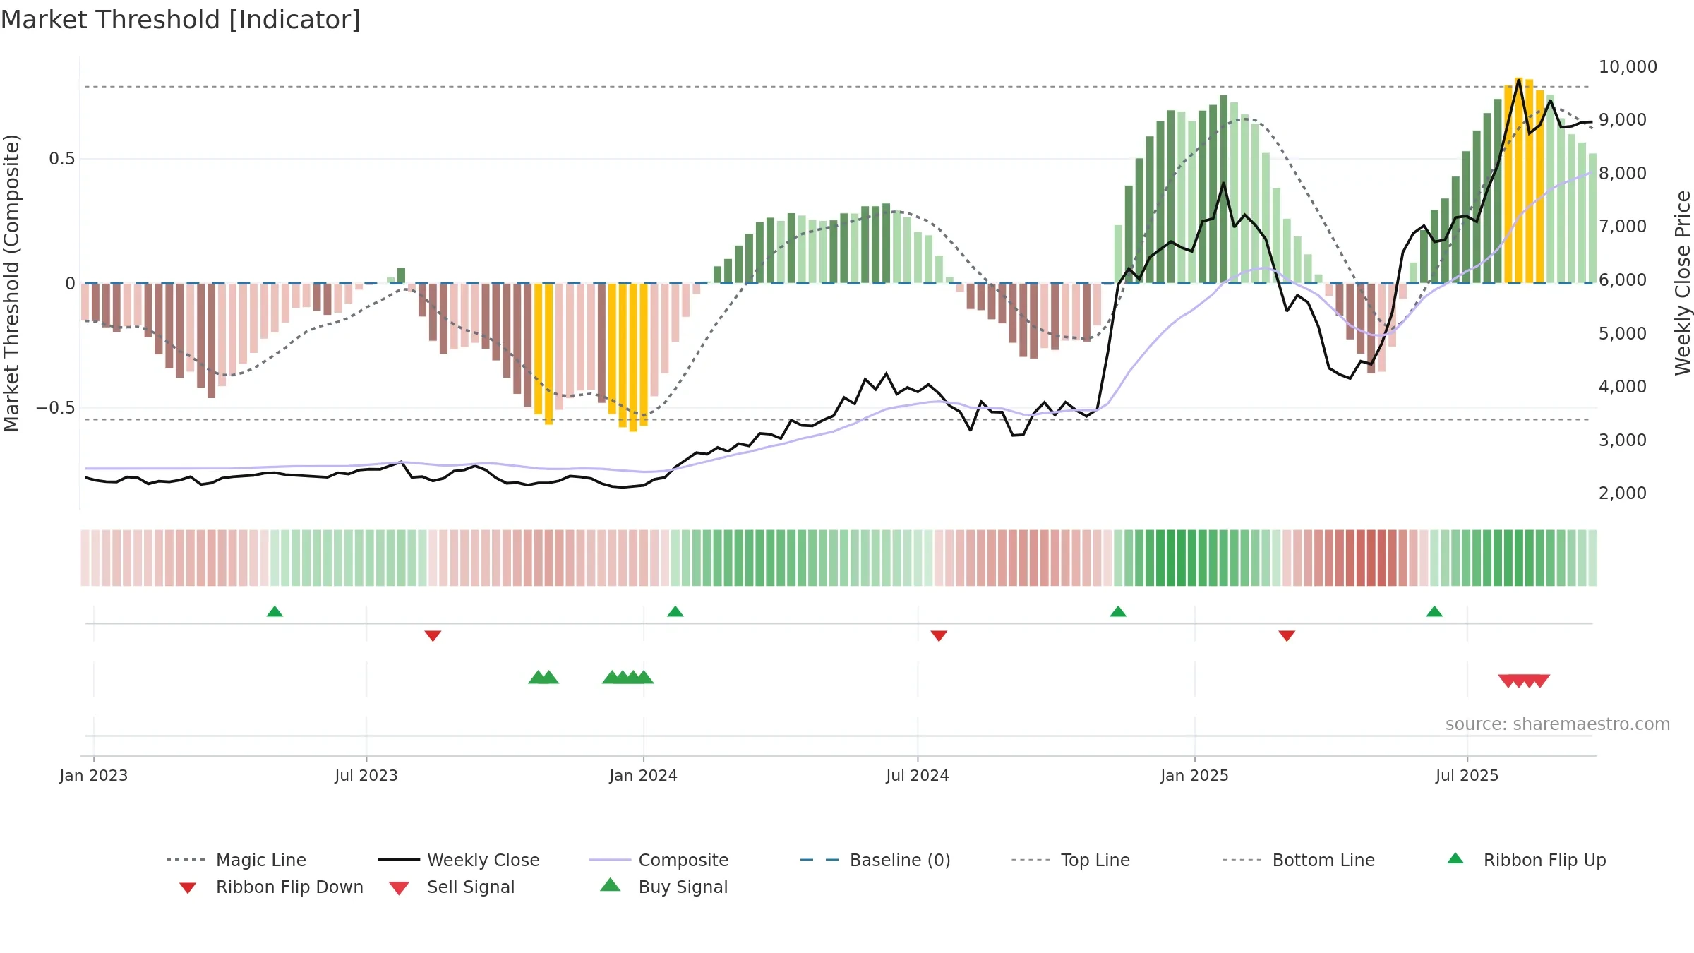
Task: Click the green ribbon flip up marker near Nov 2024
Action: (1118, 611)
